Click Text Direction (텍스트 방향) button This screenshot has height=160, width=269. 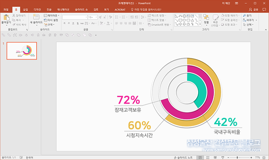pos(157,16)
